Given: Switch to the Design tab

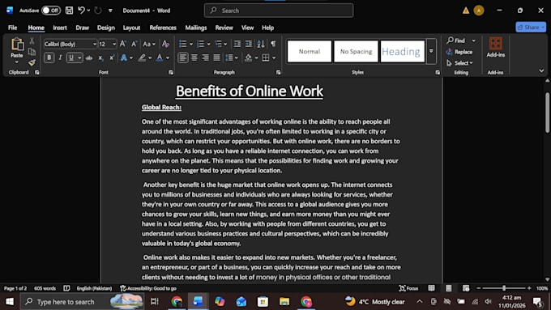Looking at the screenshot, I should point(106,28).
